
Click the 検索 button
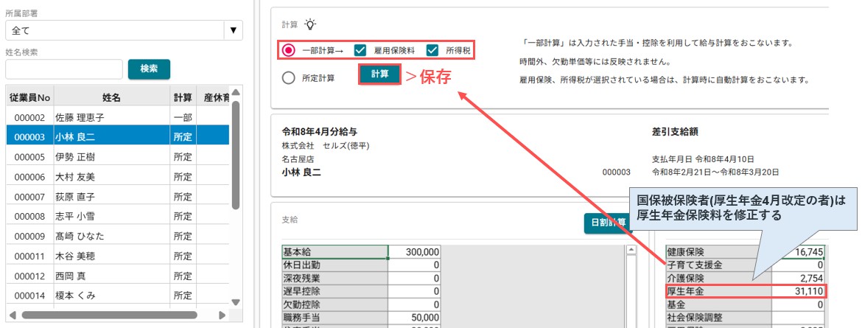coord(149,69)
